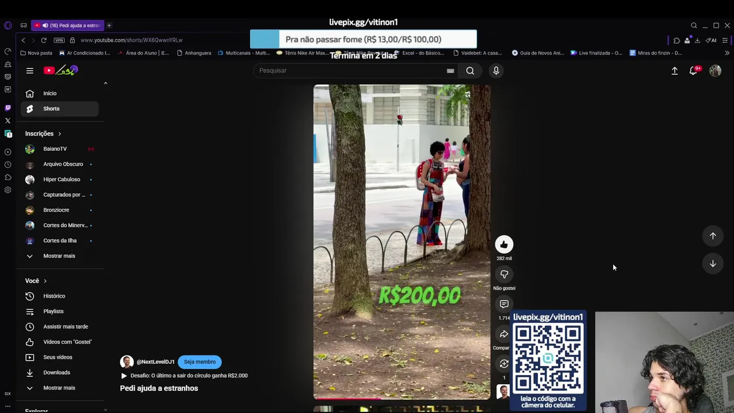
Task: Like the short with thumbs up
Action: 504,245
